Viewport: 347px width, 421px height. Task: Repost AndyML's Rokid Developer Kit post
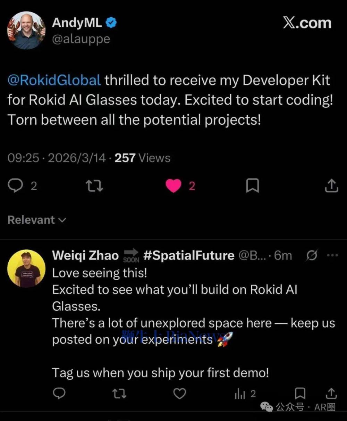coord(94,186)
